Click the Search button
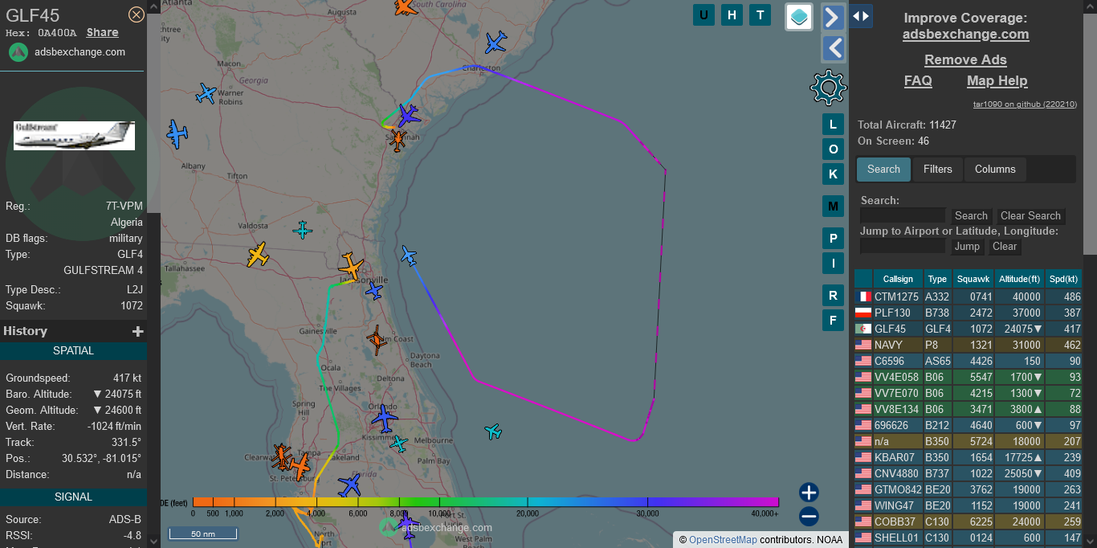The image size is (1097, 548). point(971,215)
